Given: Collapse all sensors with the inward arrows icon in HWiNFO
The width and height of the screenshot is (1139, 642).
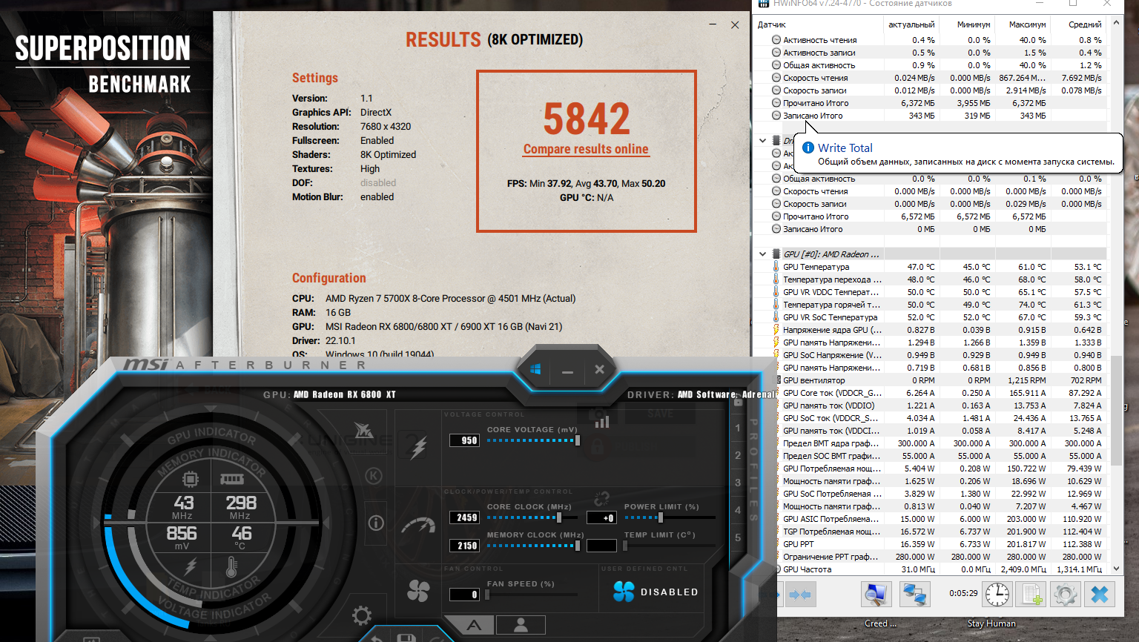Looking at the screenshot, I should click(799, 595).
